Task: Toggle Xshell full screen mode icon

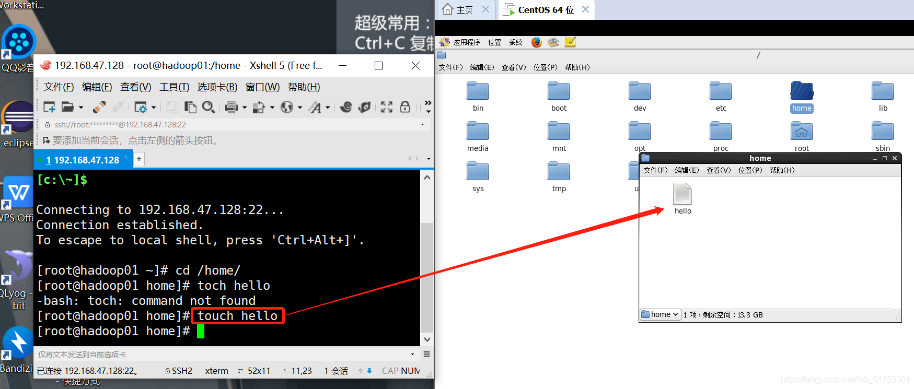Action: point(387,107)
